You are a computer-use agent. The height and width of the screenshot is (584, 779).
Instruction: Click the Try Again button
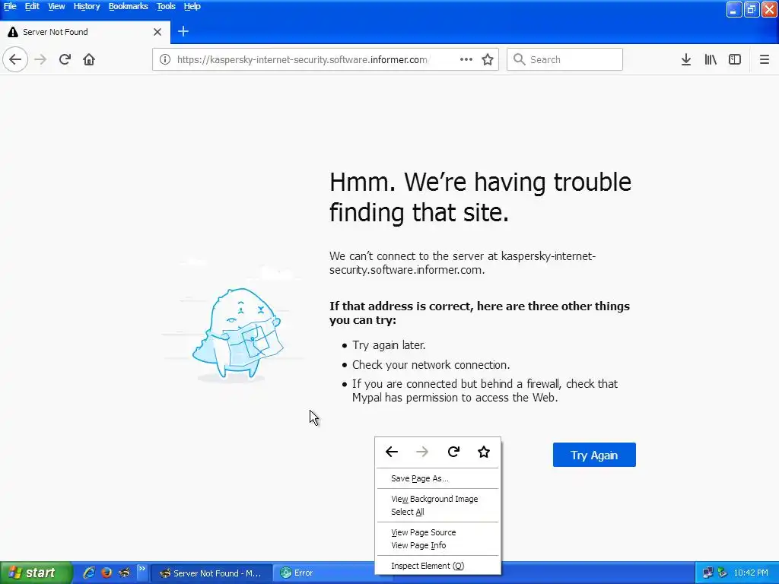pyautogui.click(x=594, y=455)
